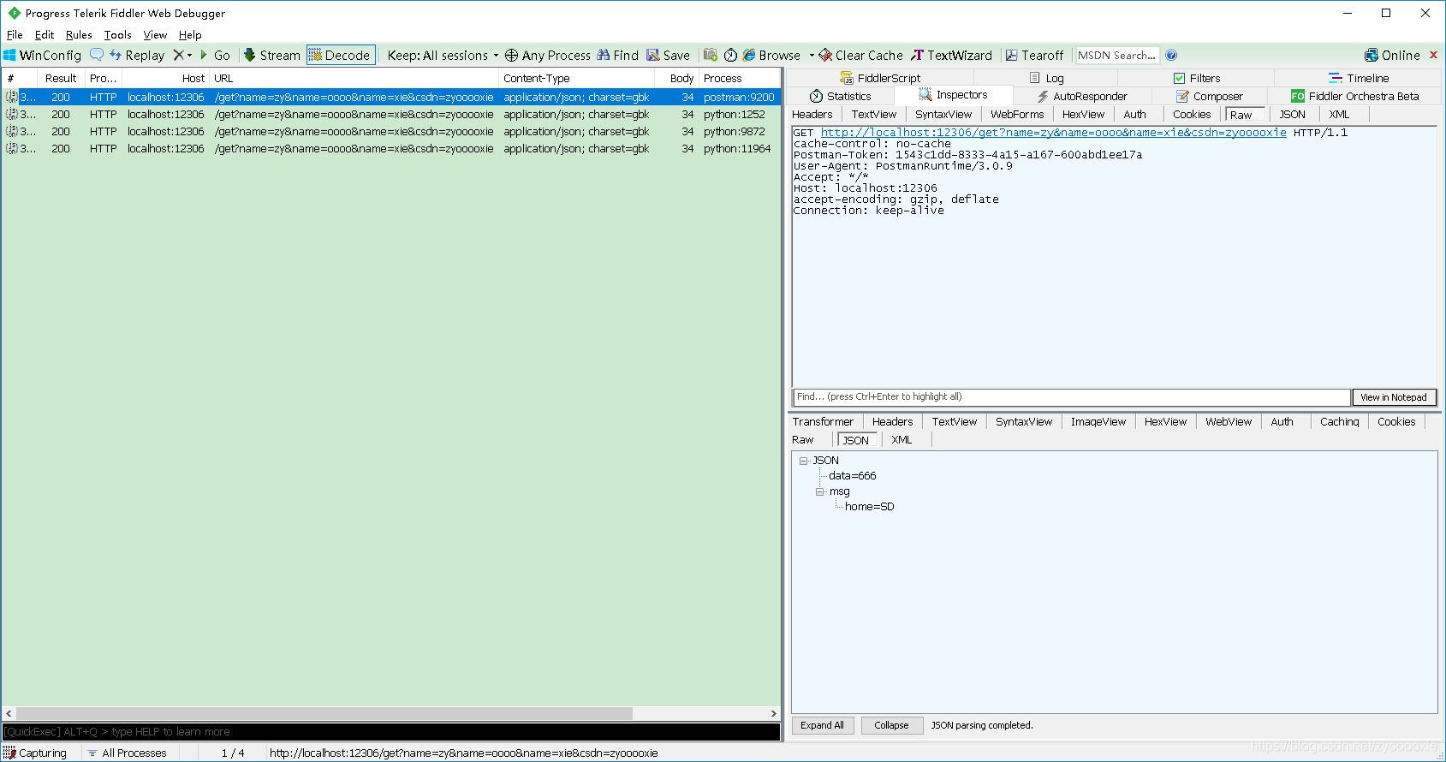The height and width of the screenshot is (762, 1446).
Task: Open the File menu
Action: (15, 35)
